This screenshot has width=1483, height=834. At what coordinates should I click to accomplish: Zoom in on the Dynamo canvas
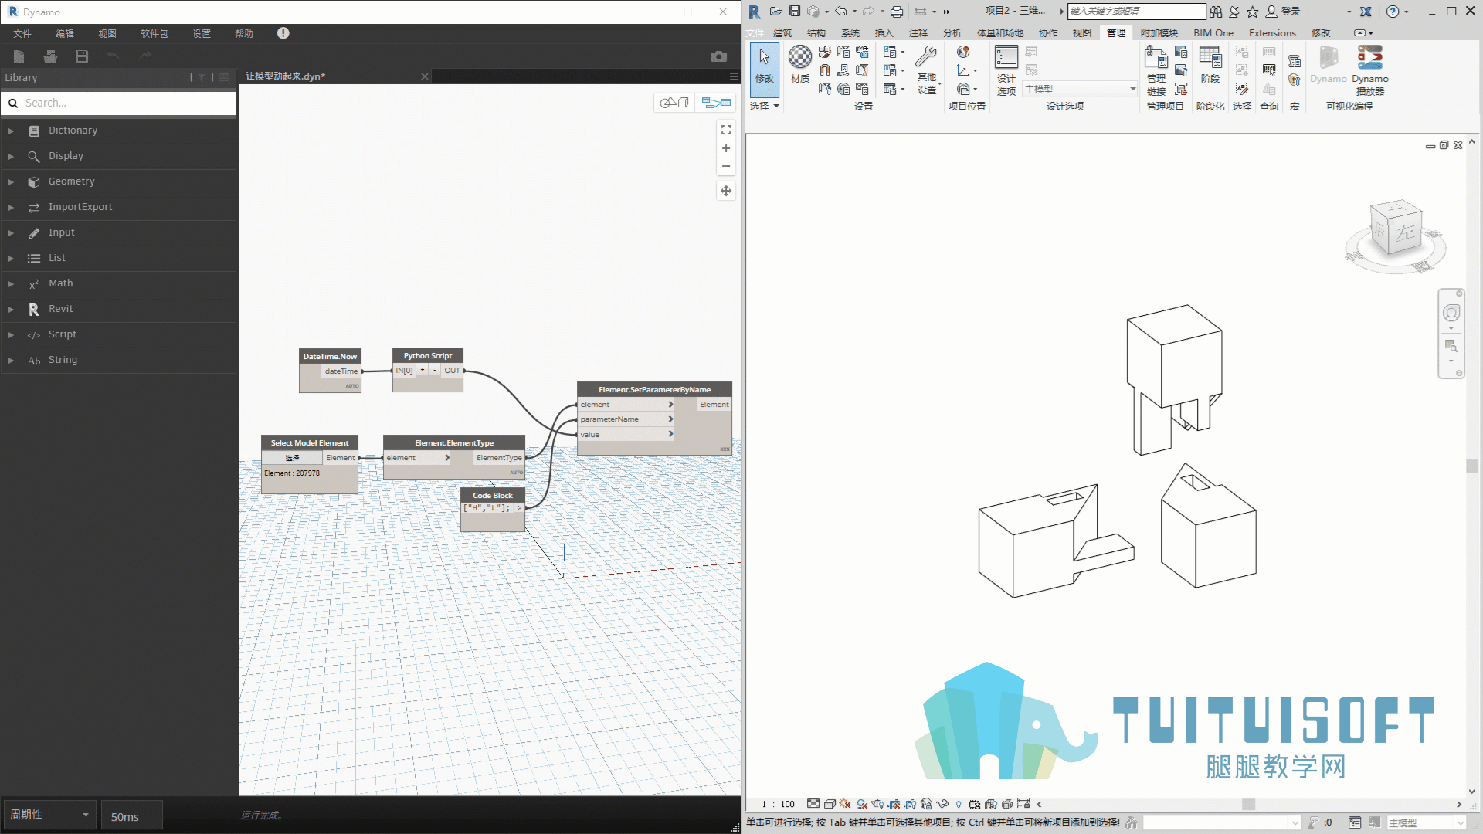(726, 148)
